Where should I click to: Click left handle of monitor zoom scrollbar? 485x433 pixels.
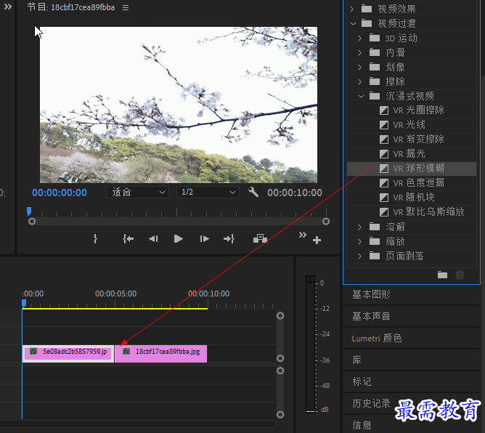[x=31, y=222]
